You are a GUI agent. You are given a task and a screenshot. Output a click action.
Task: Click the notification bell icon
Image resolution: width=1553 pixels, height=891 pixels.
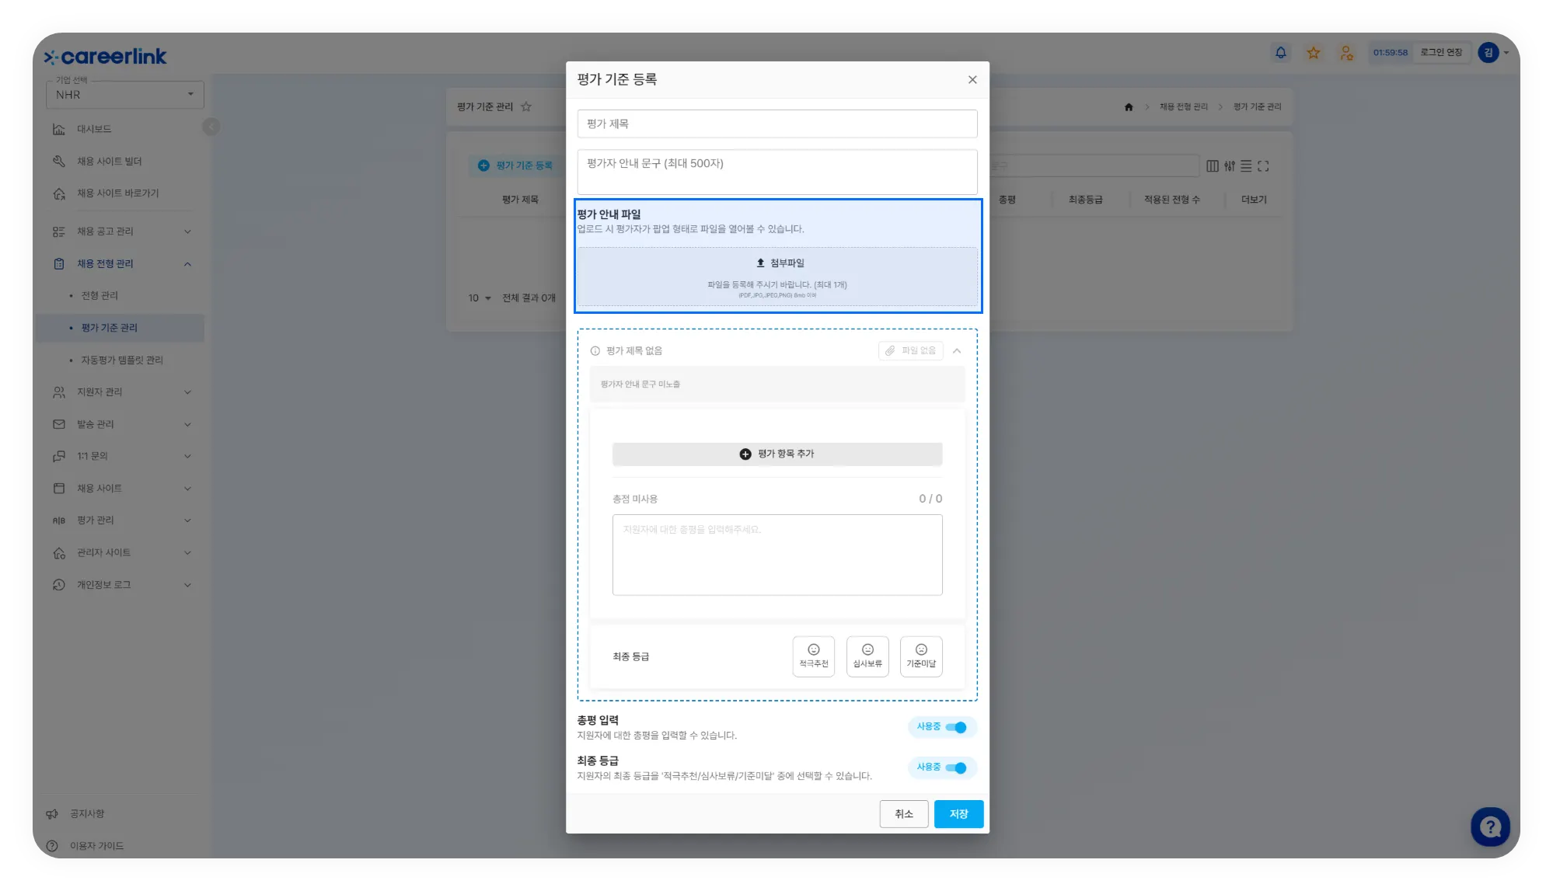coord(1280,53)
